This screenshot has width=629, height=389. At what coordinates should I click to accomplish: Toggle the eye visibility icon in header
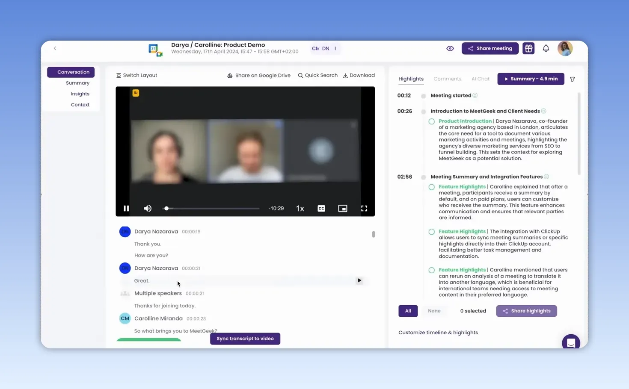pyautogui.click(x=450, y=48)
